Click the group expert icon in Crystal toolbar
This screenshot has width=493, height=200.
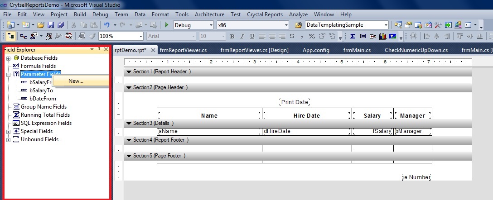(24, 36)
